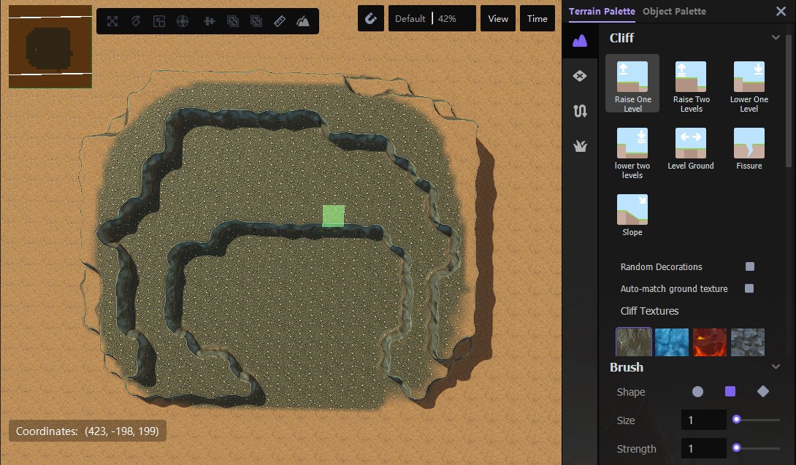Select the Level Ground tool
The height and width of the screenshot is (465, 796).
click(691, 148)
